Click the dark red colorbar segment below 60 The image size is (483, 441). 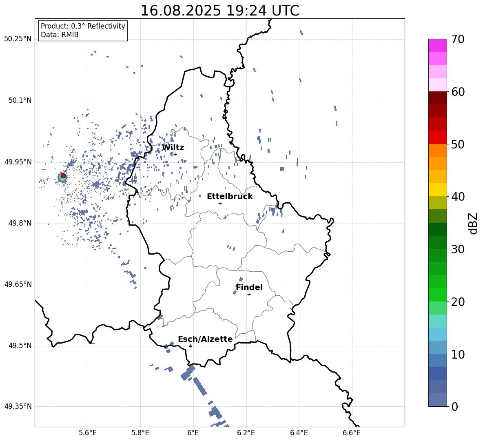pyautogui.click(x=438, y=98)
